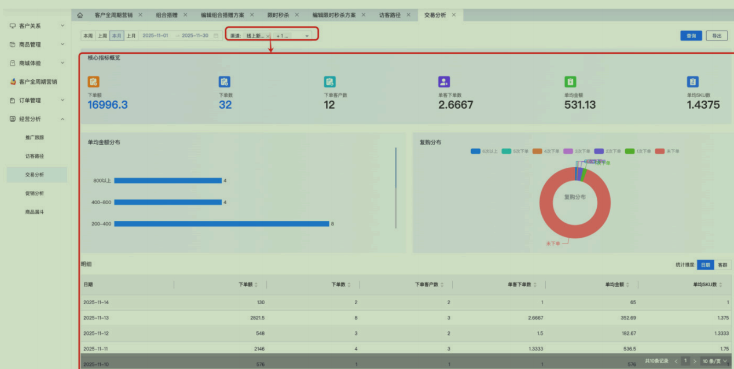Switch statistics dimension to 客群

click(x=722, y=265)
